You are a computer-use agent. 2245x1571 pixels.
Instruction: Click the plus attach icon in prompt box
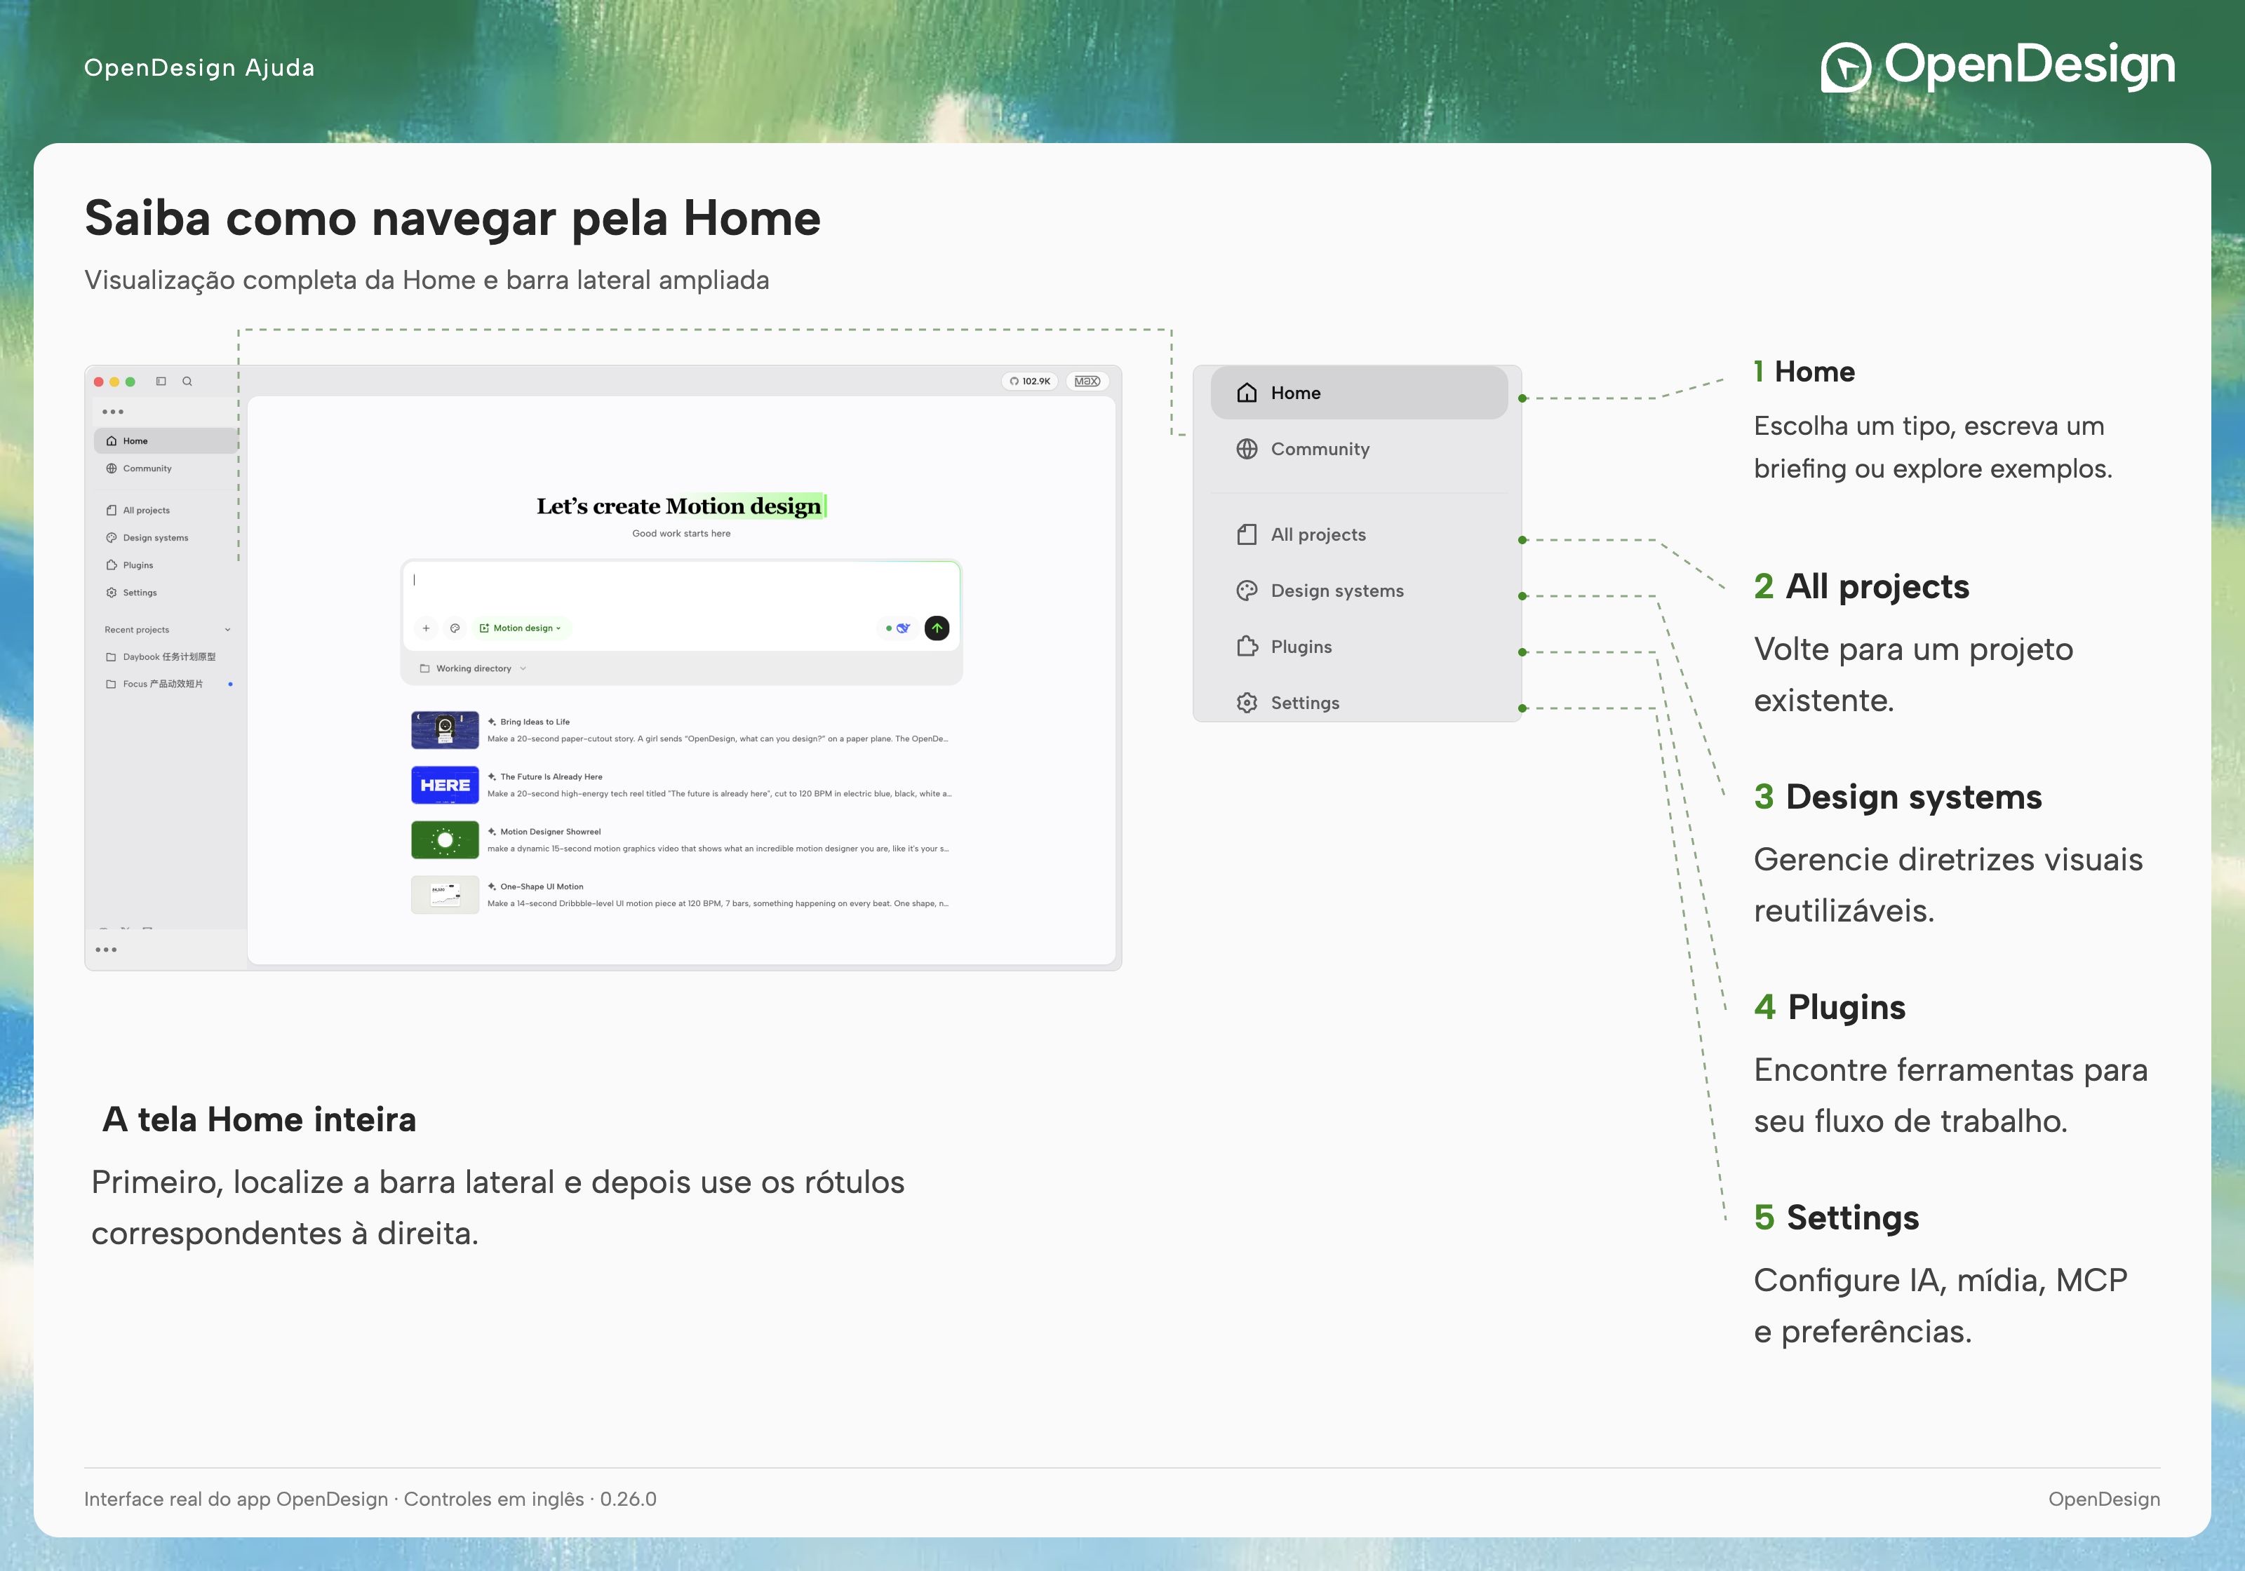[x=427, y=628]
